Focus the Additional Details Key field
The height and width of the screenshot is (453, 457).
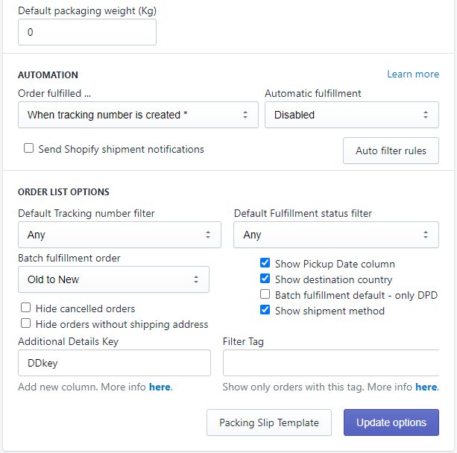pyautogui.click(x=114, y=363)
